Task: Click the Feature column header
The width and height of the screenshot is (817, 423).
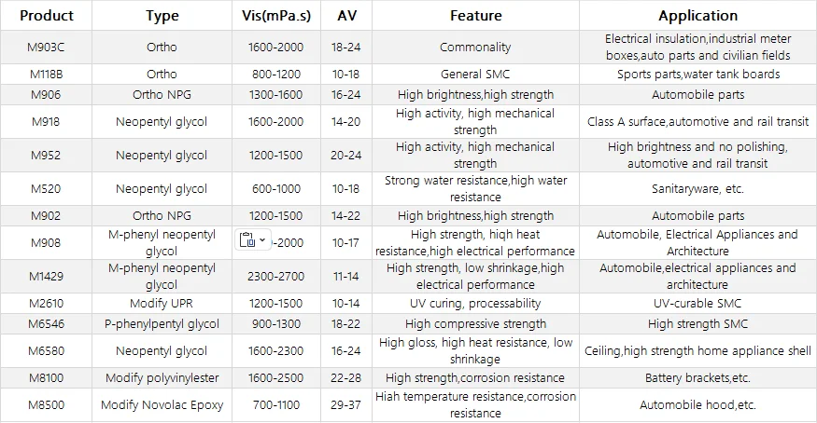Action: pyautogui.click(x=475, y=15)
